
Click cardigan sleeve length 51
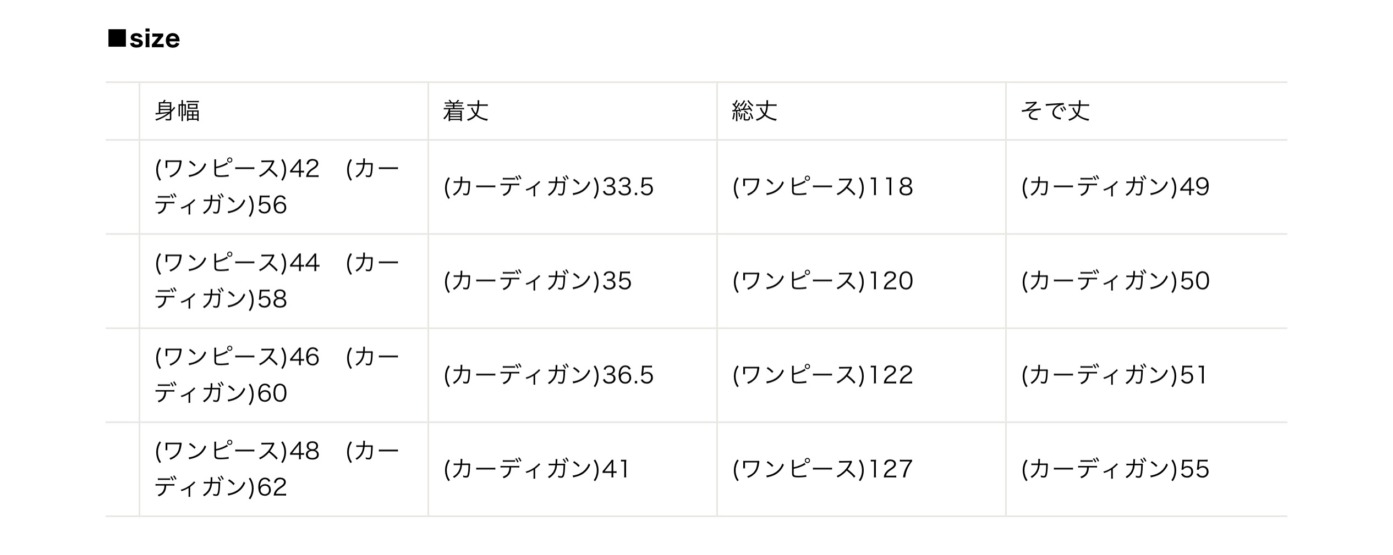[x=1114, y=375]
